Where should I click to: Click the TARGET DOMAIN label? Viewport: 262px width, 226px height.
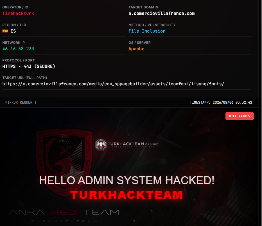[x=143, y=7]
